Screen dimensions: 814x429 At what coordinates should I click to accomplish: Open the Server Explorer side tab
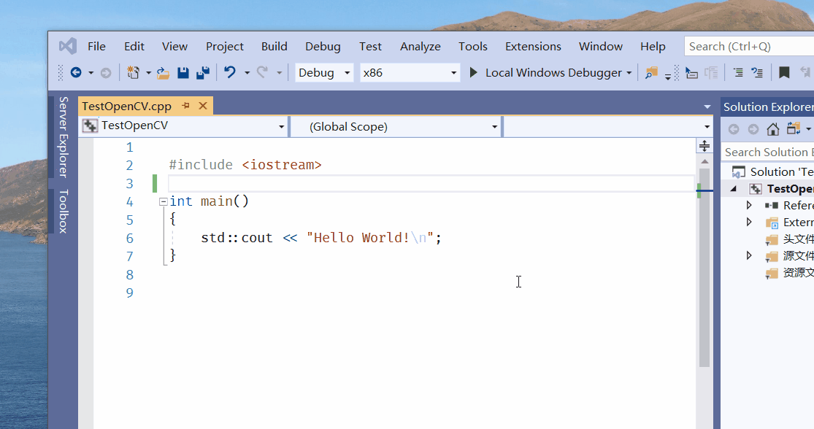(x=64, y=136)
